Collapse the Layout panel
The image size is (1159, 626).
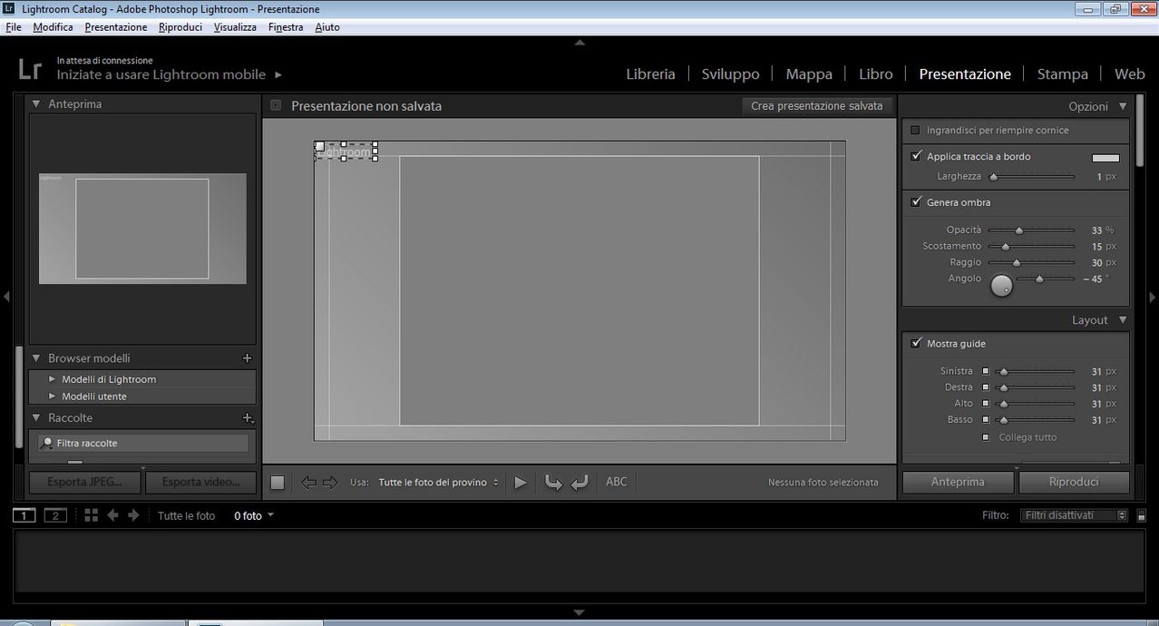click(x=1123, y=320)
